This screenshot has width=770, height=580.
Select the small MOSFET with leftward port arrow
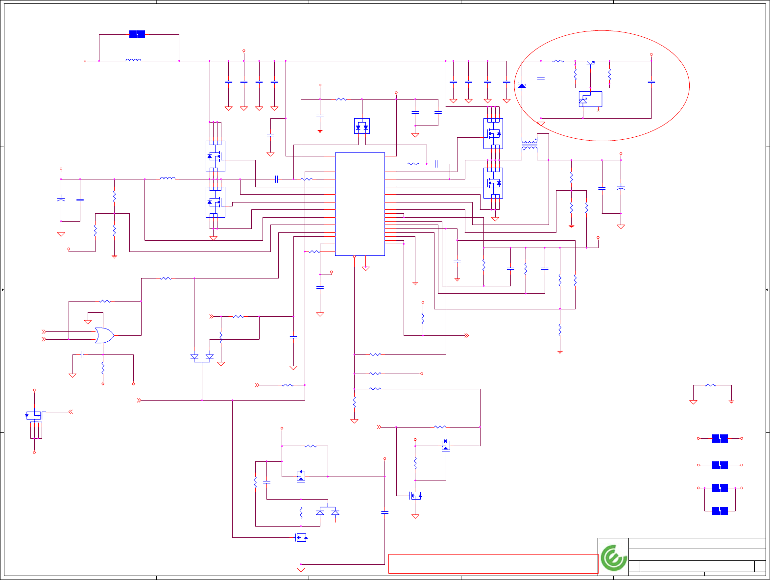click(x=34, y=415)
